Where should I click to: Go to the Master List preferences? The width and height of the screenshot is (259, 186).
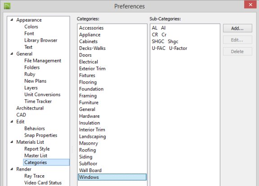pyautogui.click(x=36, y=155)
